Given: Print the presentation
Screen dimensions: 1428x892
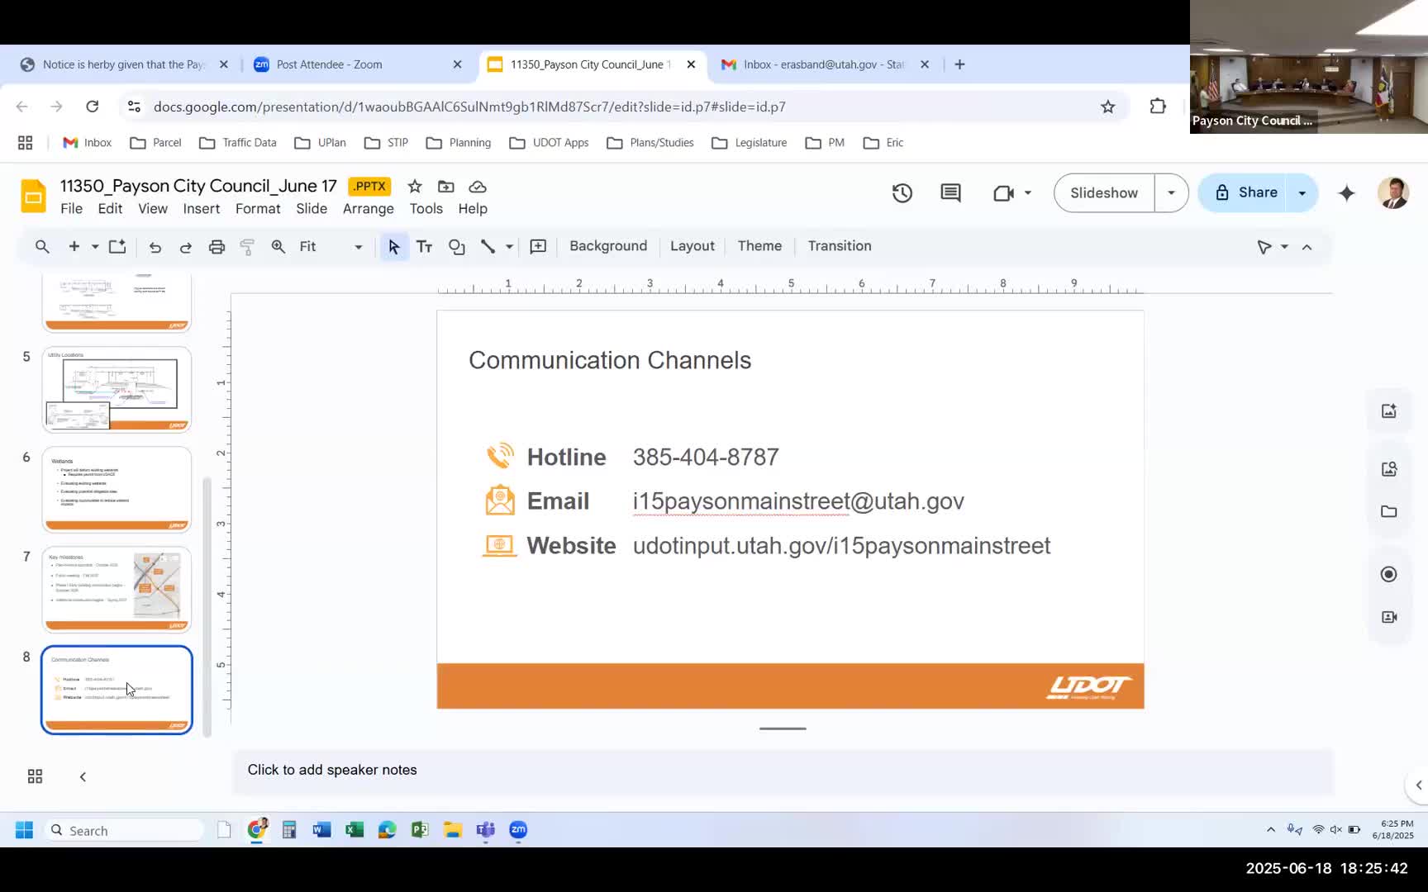Looking at the screenshot, I should tap(217, 247).
